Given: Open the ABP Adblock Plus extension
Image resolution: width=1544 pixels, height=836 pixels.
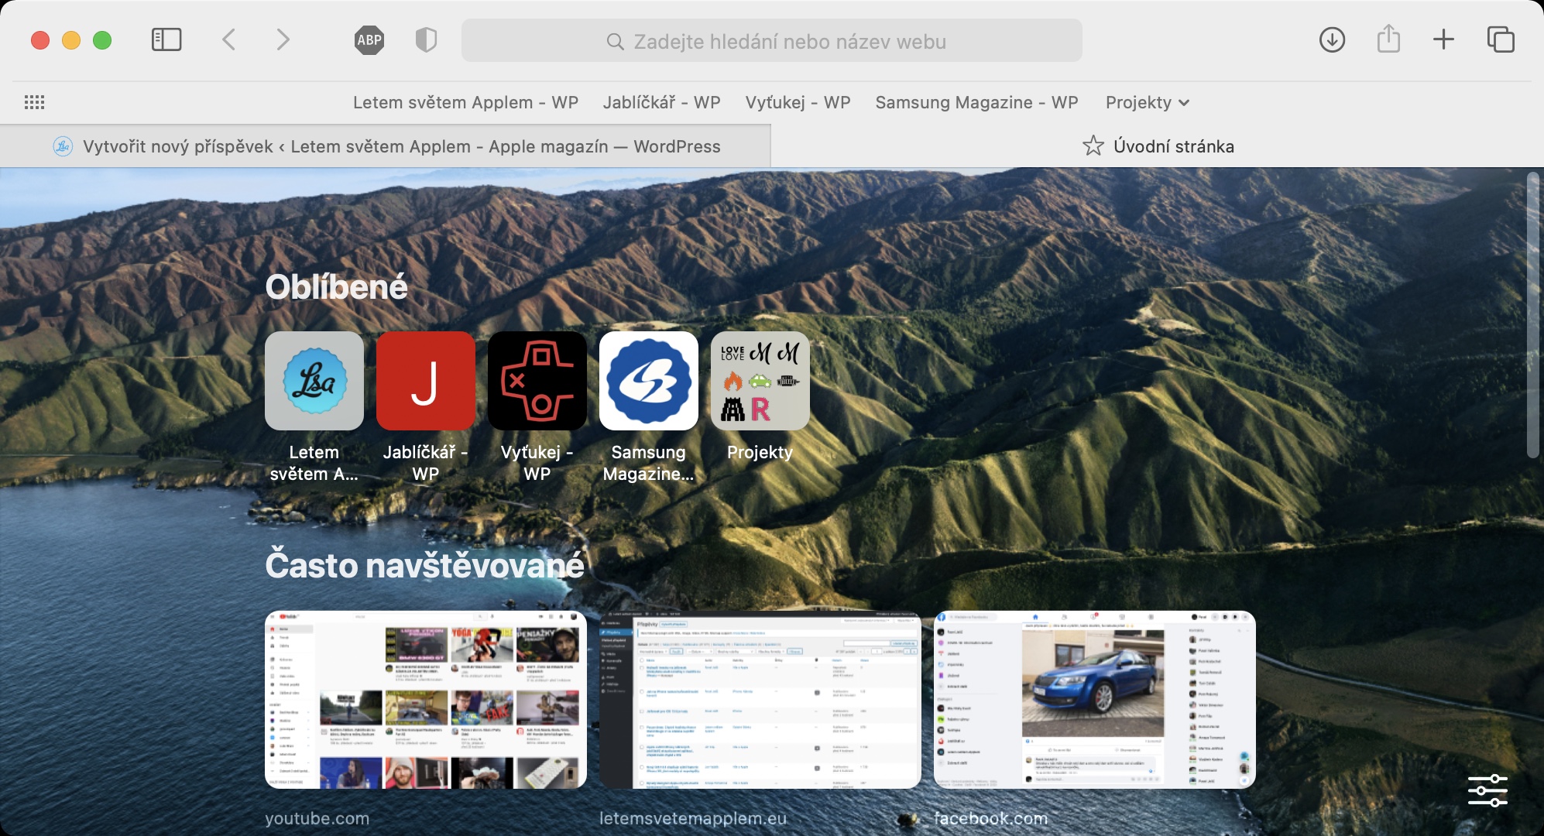Looking at the screenshot, I should pyautogui.click(x=369, y=40).
